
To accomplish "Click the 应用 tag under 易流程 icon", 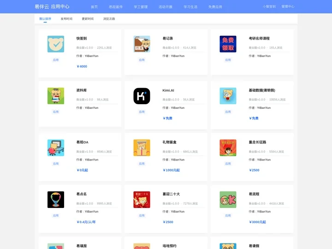I will click(x=228, y=215).
